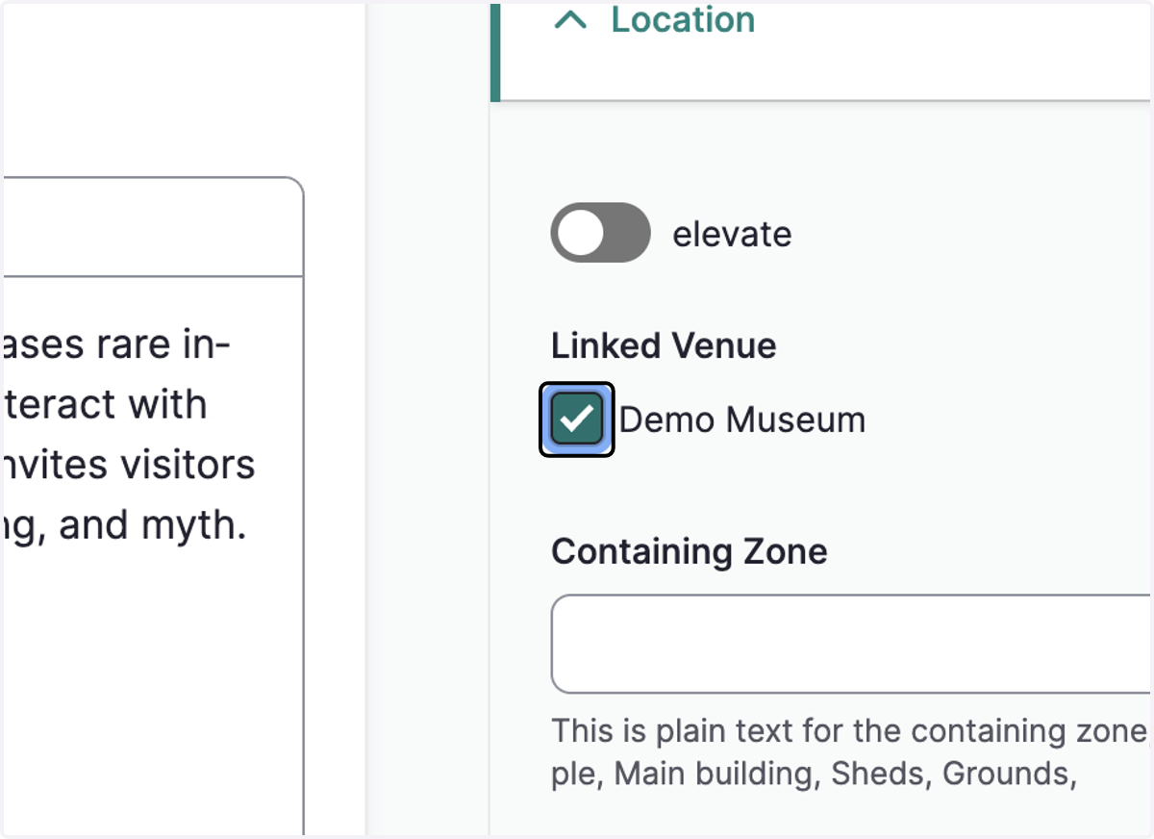Uncheck the Demo Museum checkbox
The image size is (1154, 839).
click(x=577, y=419)
